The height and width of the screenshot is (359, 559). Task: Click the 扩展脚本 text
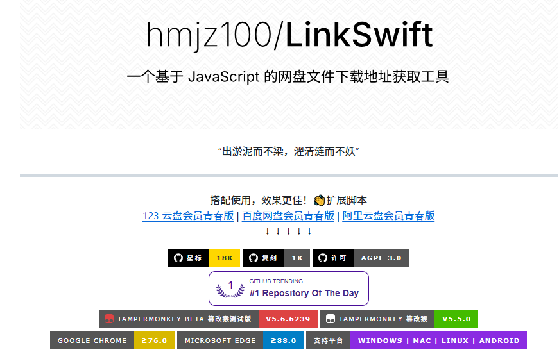347,200
